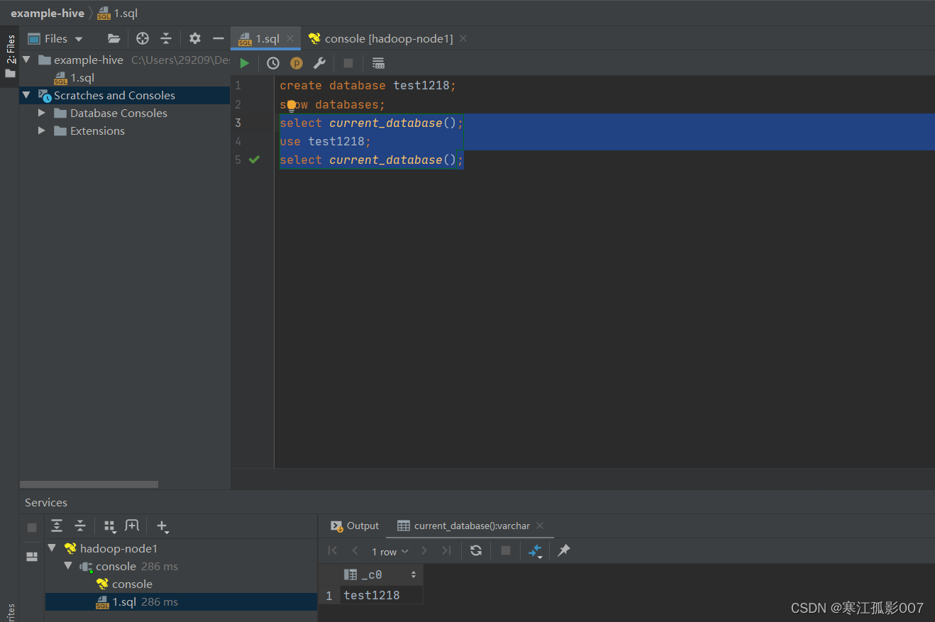Reload the result page
935x622 pixels.
pyautogui.click(x=476, y=550)
